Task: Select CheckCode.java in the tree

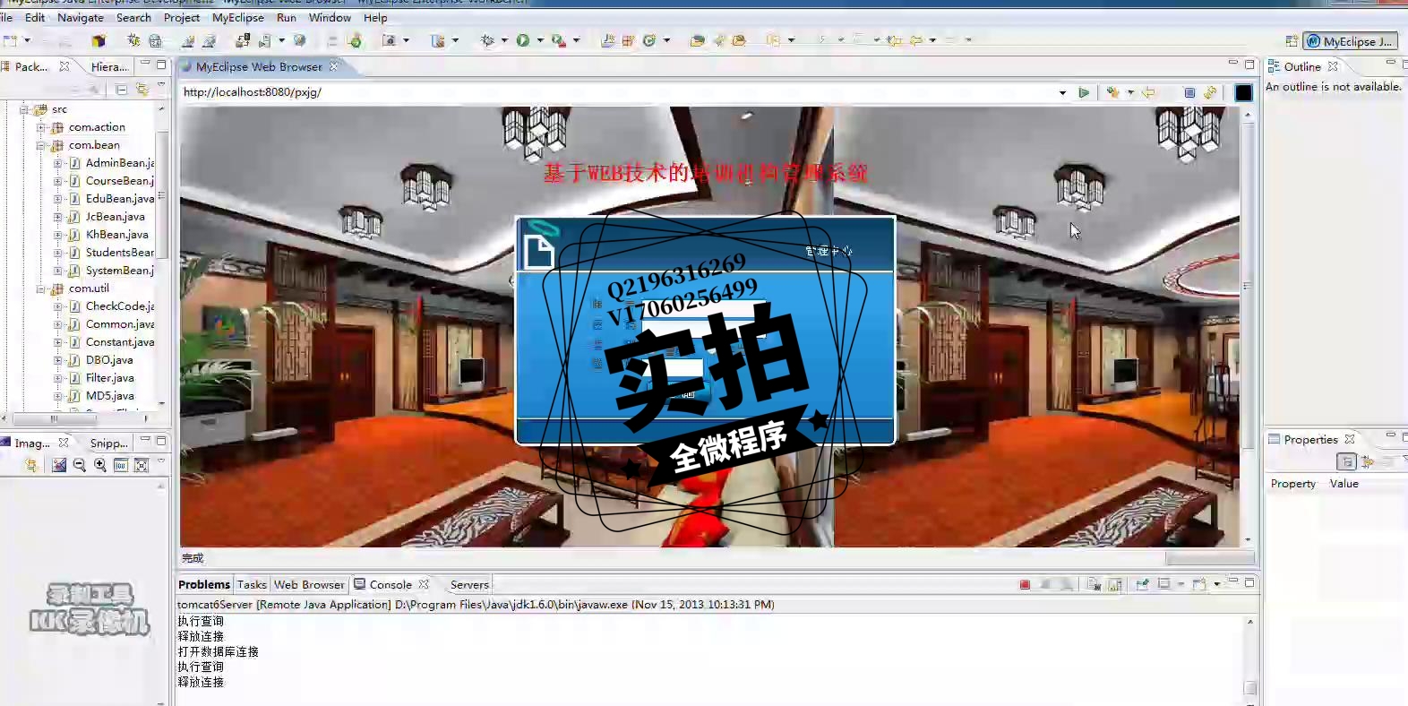Action: 120,306
